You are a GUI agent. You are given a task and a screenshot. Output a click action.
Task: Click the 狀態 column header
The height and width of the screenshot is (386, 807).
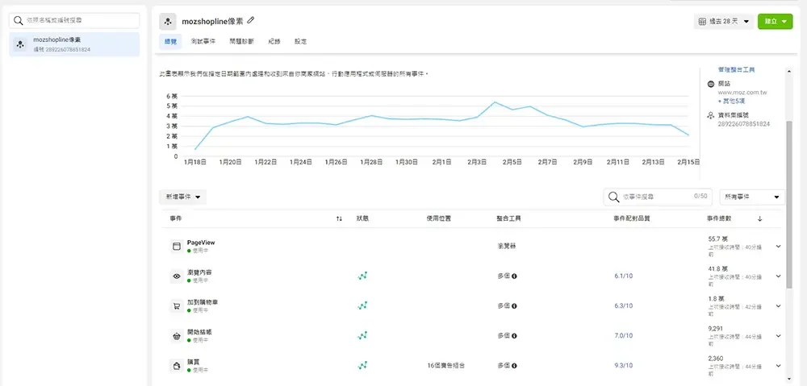363,218
